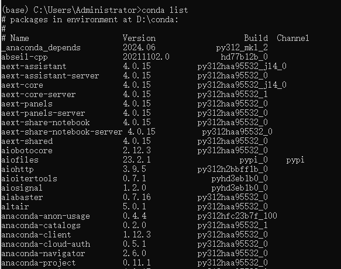Click version "2.6.0" of anaconda-navigator

tap(135, 253)
